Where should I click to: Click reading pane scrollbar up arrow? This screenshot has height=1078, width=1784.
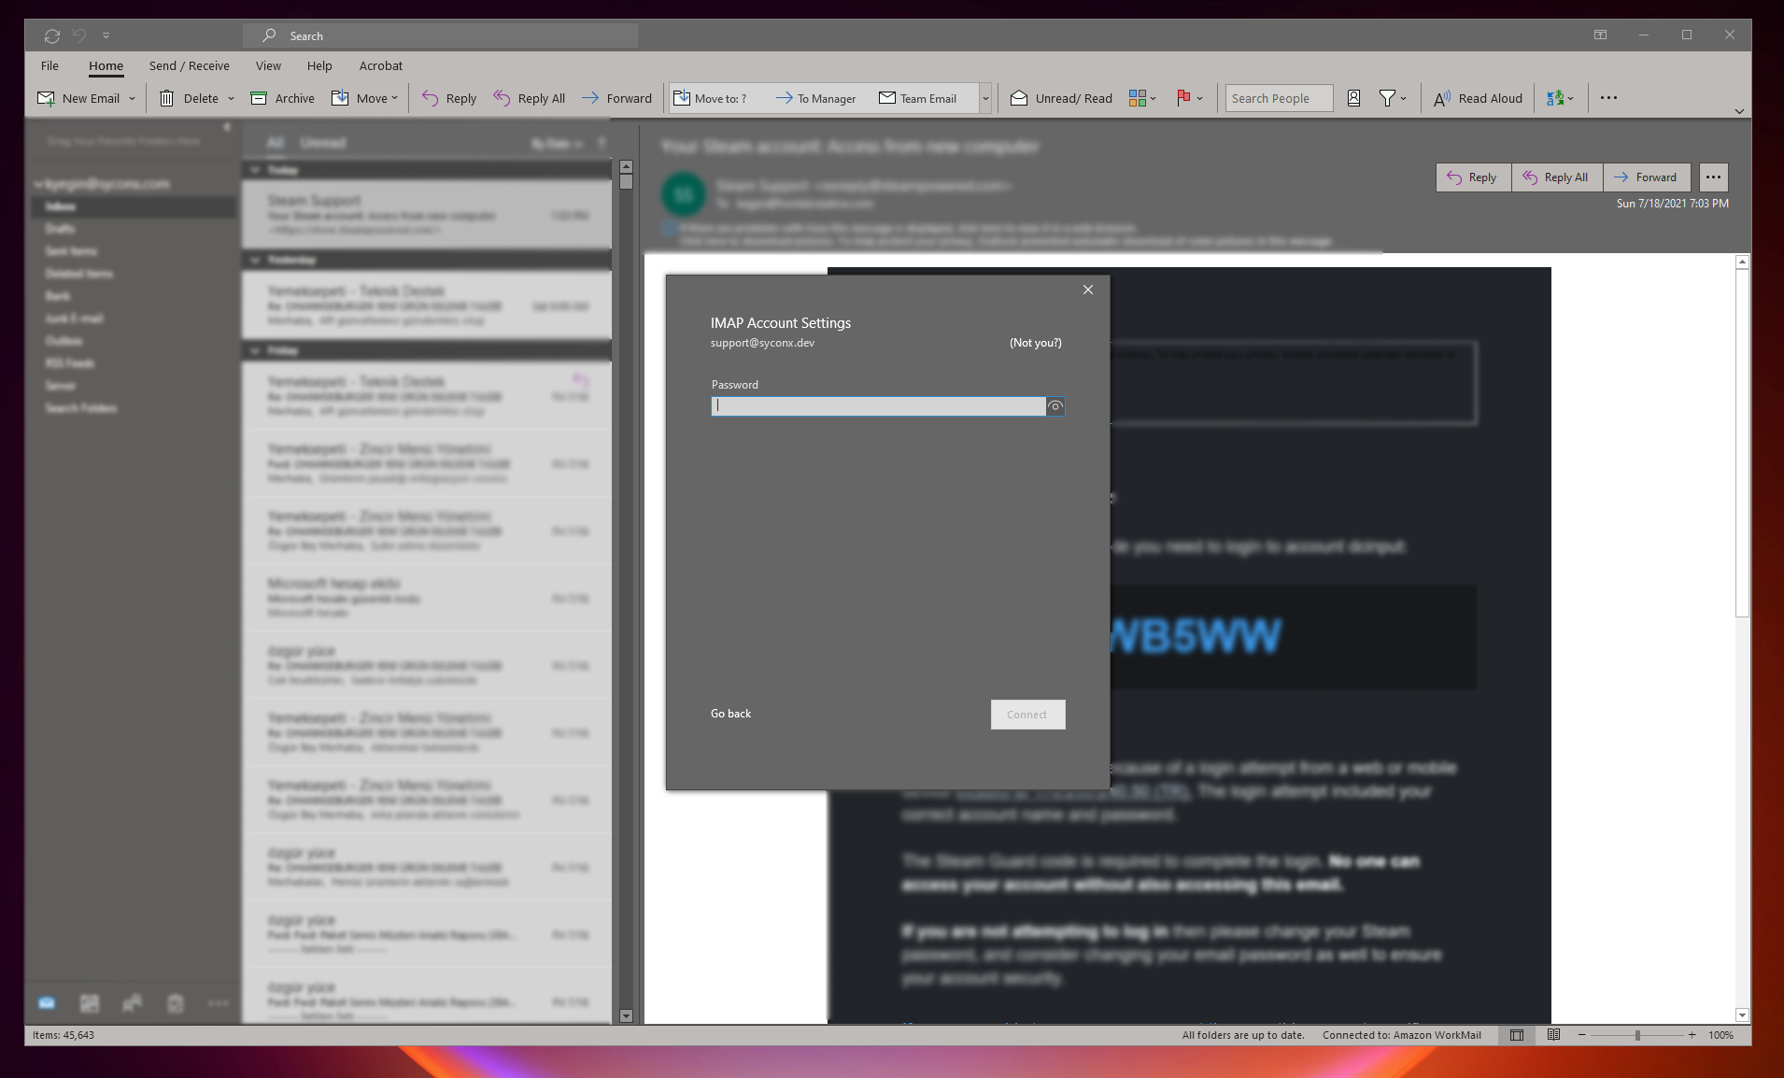point(1742,262)
